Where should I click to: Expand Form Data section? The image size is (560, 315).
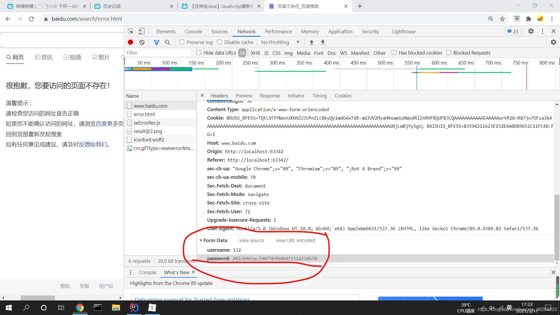coord(200,240)
